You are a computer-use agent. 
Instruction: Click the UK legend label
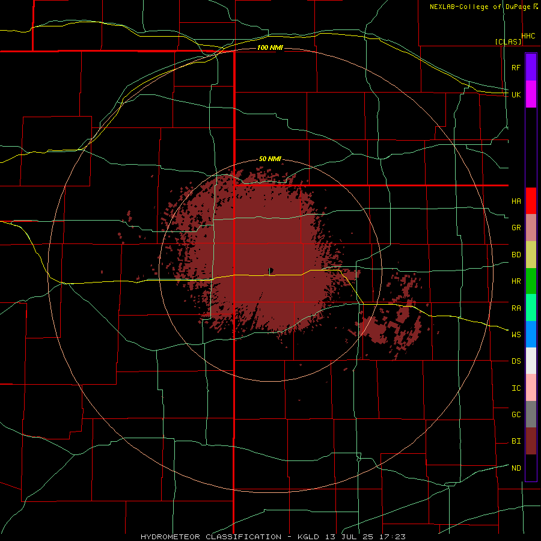[x=516, y=94]
